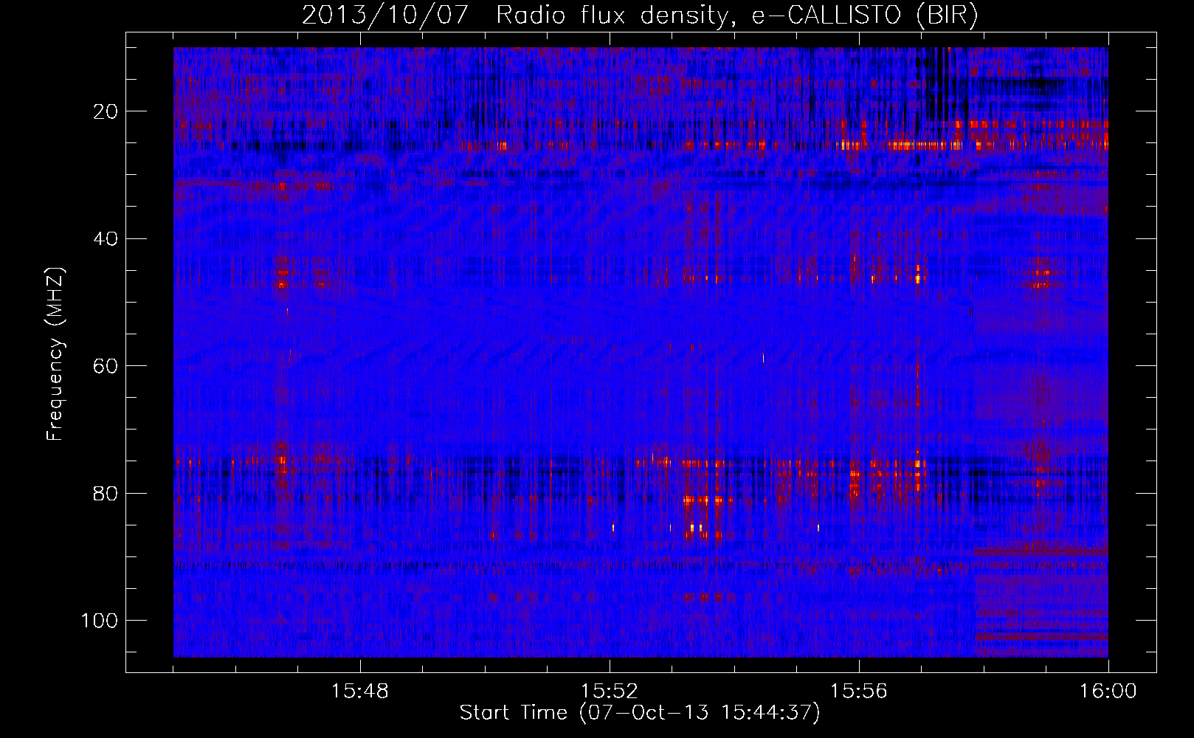
Task: Click the 20 MHz frequency tick label
Action: [106, 112]
